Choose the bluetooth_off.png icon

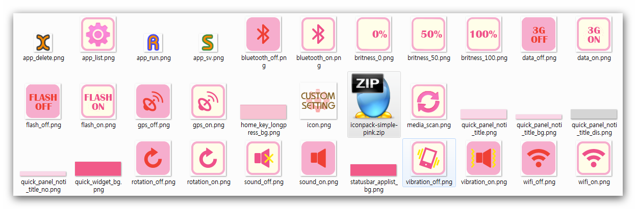(x=263, y=35)
